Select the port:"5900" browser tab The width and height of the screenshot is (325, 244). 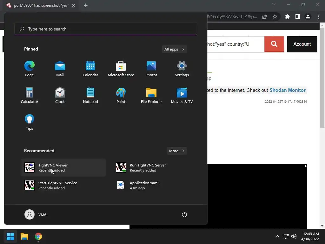41,5
